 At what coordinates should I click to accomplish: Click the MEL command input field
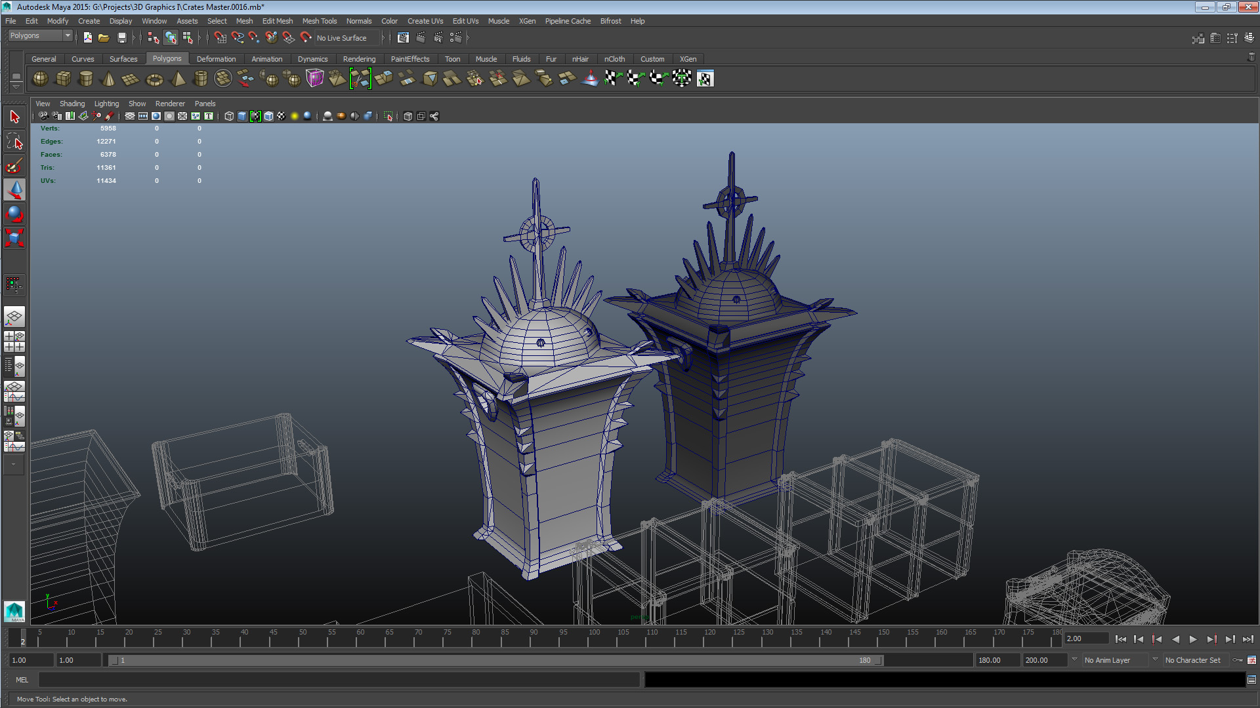(339, 680)
